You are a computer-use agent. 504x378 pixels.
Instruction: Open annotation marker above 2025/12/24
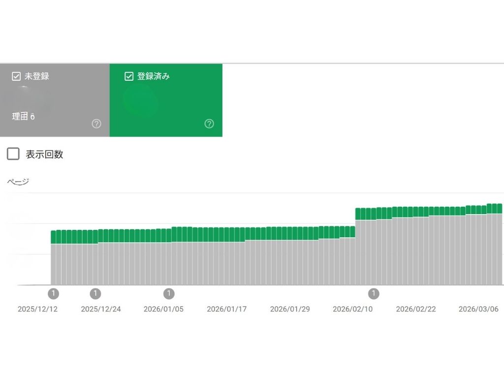pyautogui.click(x=95, y=294)
